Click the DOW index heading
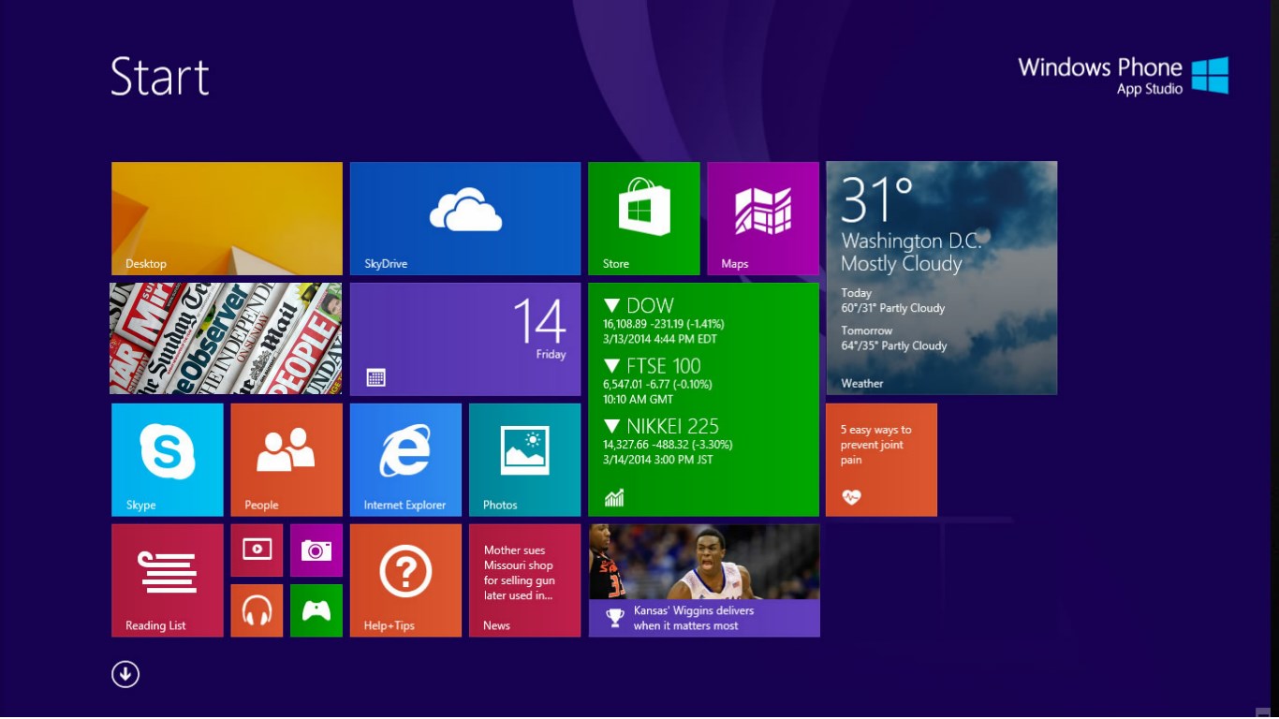The width and height of the screenshot is (1279, 719). (639, 305)
